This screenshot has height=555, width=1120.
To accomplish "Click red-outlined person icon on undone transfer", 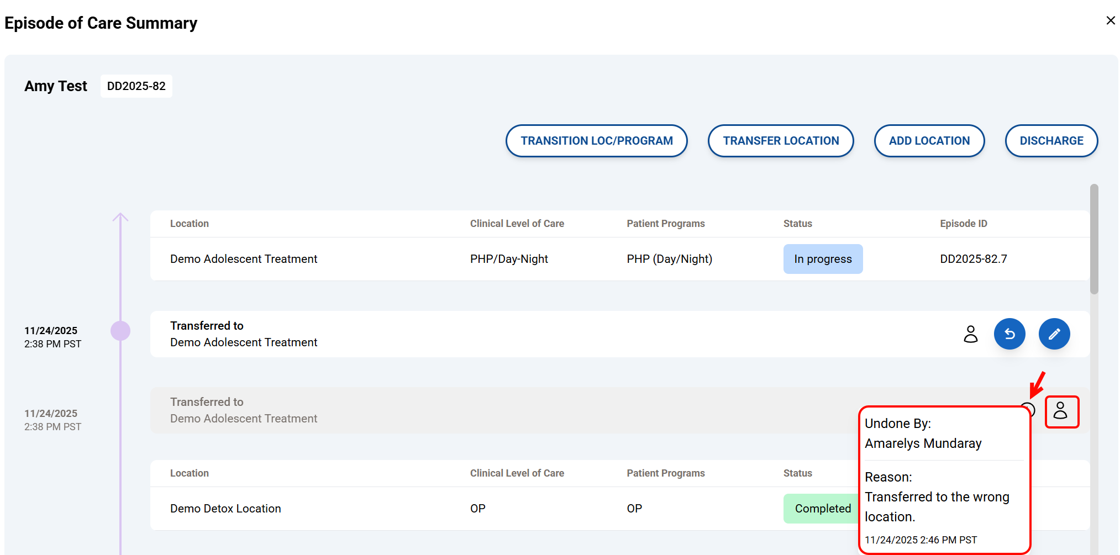I will tap(1060, 411).
